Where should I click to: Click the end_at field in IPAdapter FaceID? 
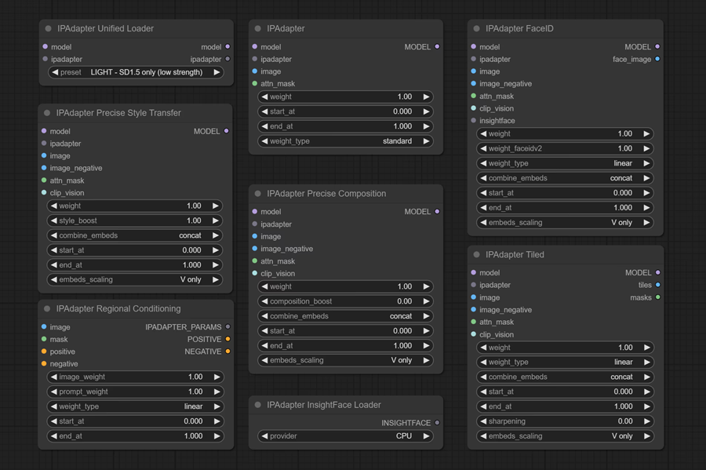pyautogui.click(x=565, y=208)
